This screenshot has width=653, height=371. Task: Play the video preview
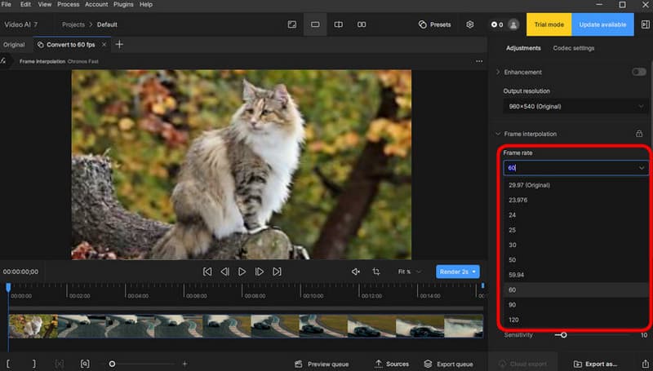point(242,272)
